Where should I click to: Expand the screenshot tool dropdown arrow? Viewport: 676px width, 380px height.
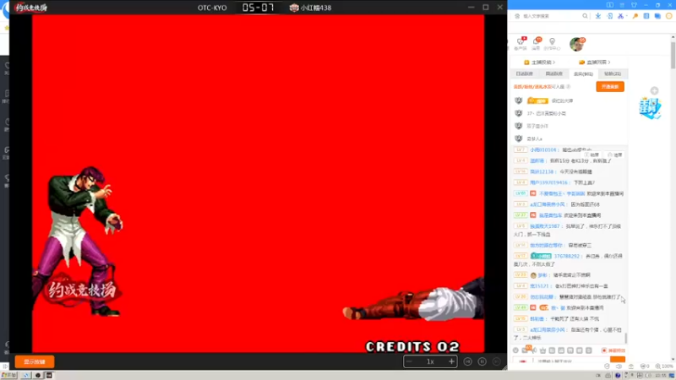click(626, 16)
